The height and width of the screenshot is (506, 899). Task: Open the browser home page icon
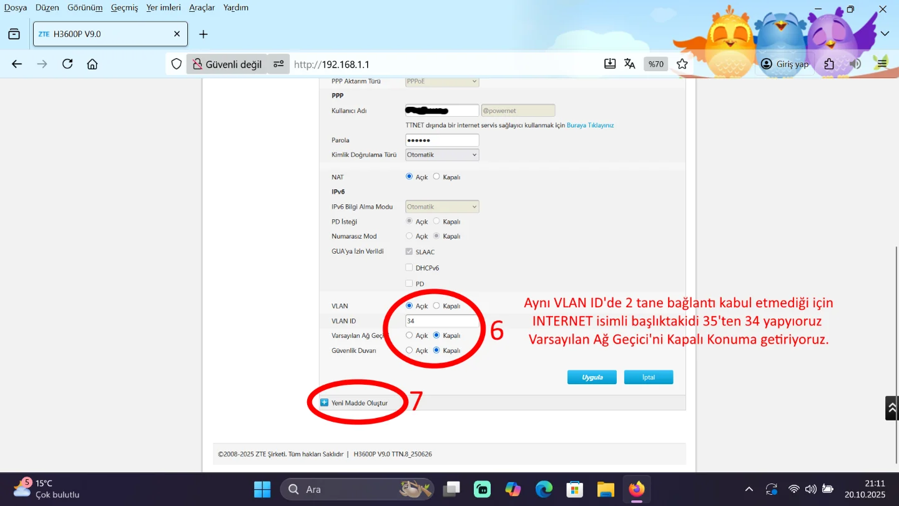coord(92,64)
